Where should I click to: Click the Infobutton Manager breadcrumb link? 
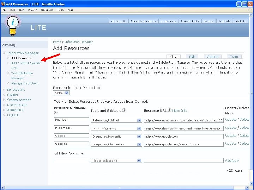tap(79, 42)
